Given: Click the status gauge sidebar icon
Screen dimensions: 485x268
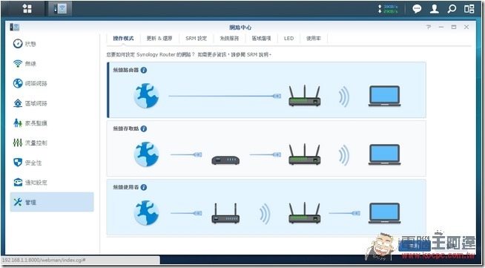Looking at the screenshot, I should coord(18,44).
